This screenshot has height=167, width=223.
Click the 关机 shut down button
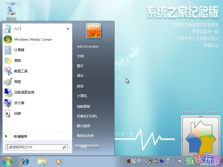click(84, 147)
